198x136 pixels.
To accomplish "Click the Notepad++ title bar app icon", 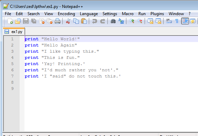I will pos(6,6).
